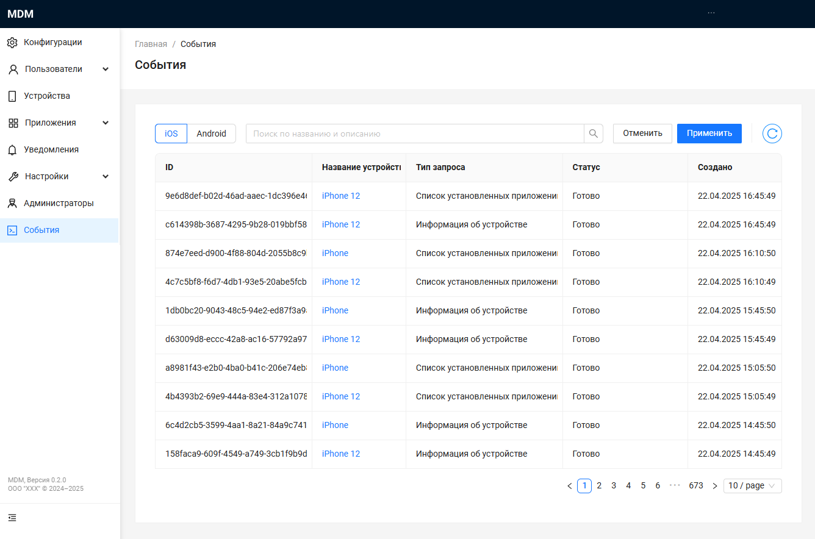Click the Устройства tablet icon in sidebar

pyautogui.click(x=12, y=96)
